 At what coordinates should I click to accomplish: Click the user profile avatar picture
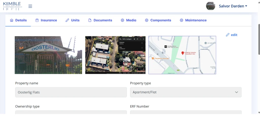[210, 6]
